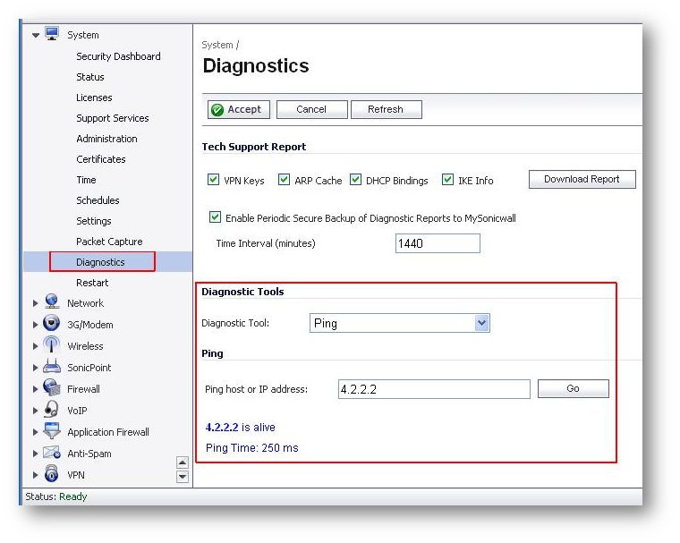Disable Periodic Secure Backup checkbox
680x543 pixels.
(215, 217)
